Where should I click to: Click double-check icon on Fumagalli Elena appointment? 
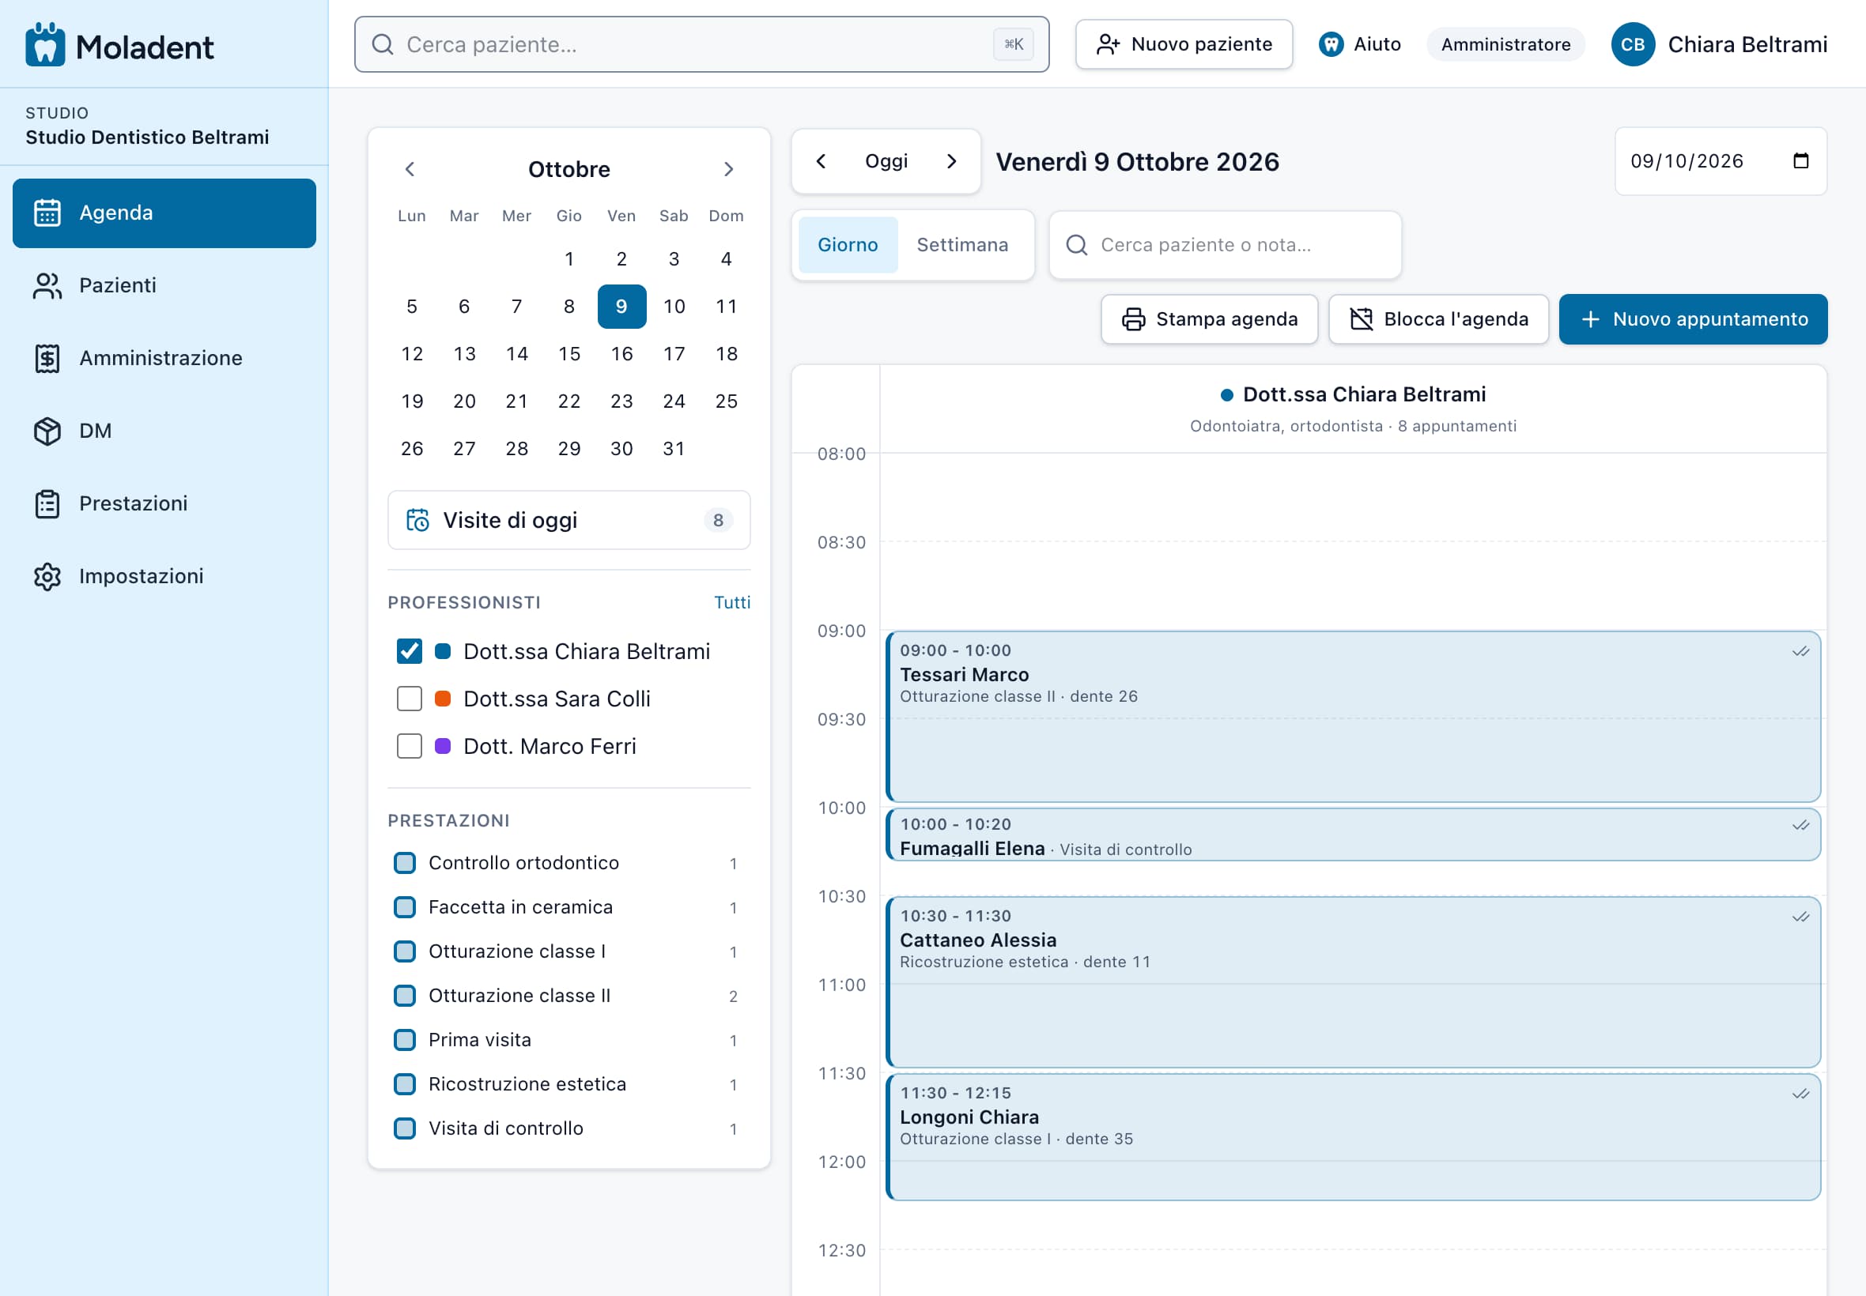tap(1801, 825)
